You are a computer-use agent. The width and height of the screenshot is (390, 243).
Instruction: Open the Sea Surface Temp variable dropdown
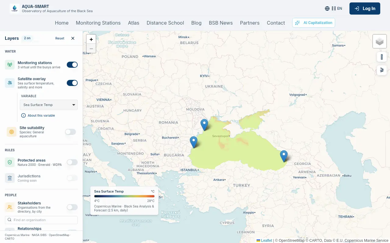49,105
